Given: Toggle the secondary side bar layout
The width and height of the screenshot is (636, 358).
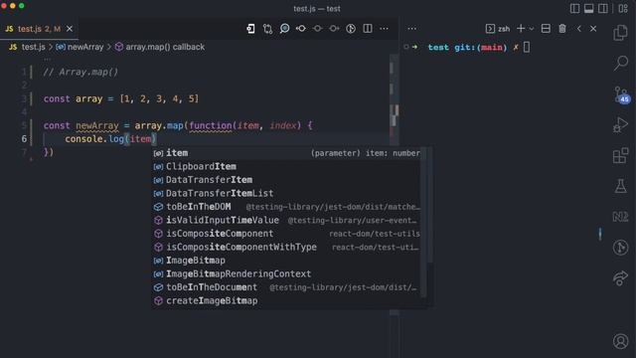Looking at the screenshot, I should coord(603,8).
